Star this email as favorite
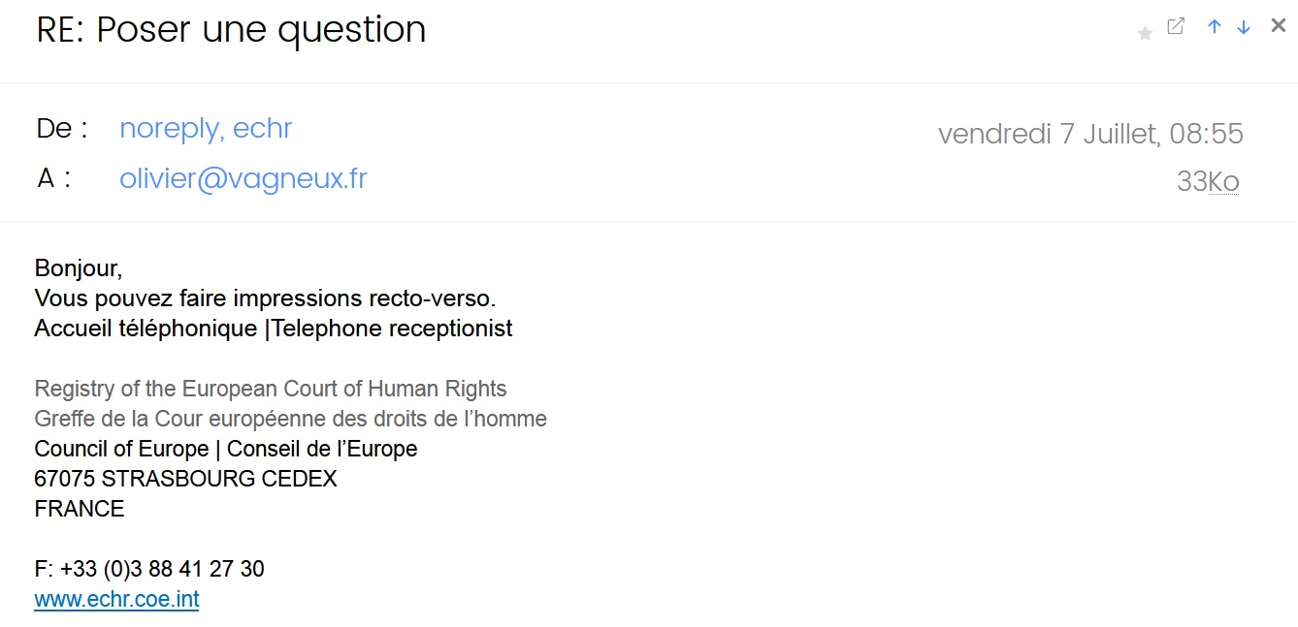Screen dimensions: 1298x627 point(1145,33)
